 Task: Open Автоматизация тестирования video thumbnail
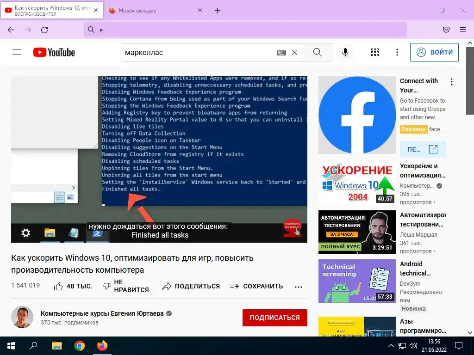click(x=357, y=232)
